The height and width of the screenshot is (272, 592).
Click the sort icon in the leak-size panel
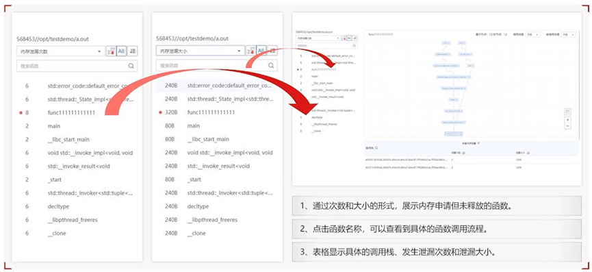click(272, 51)
